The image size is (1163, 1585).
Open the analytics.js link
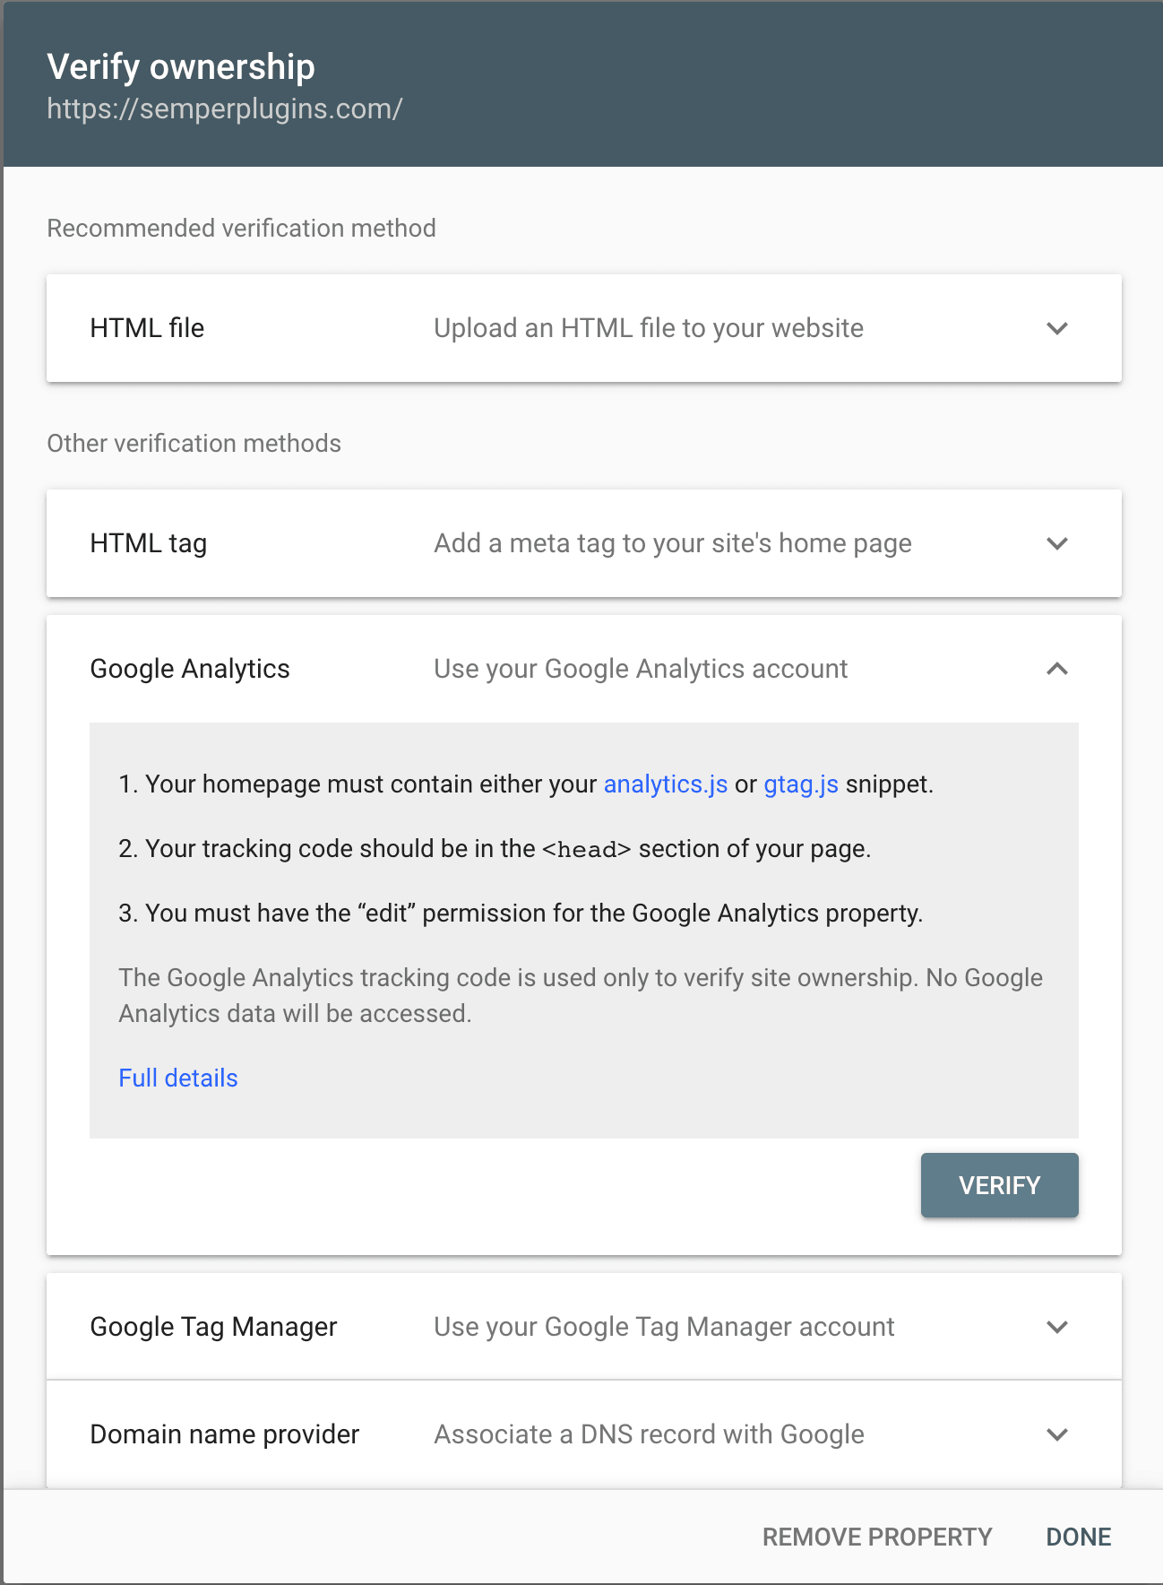tap(666, 784)
